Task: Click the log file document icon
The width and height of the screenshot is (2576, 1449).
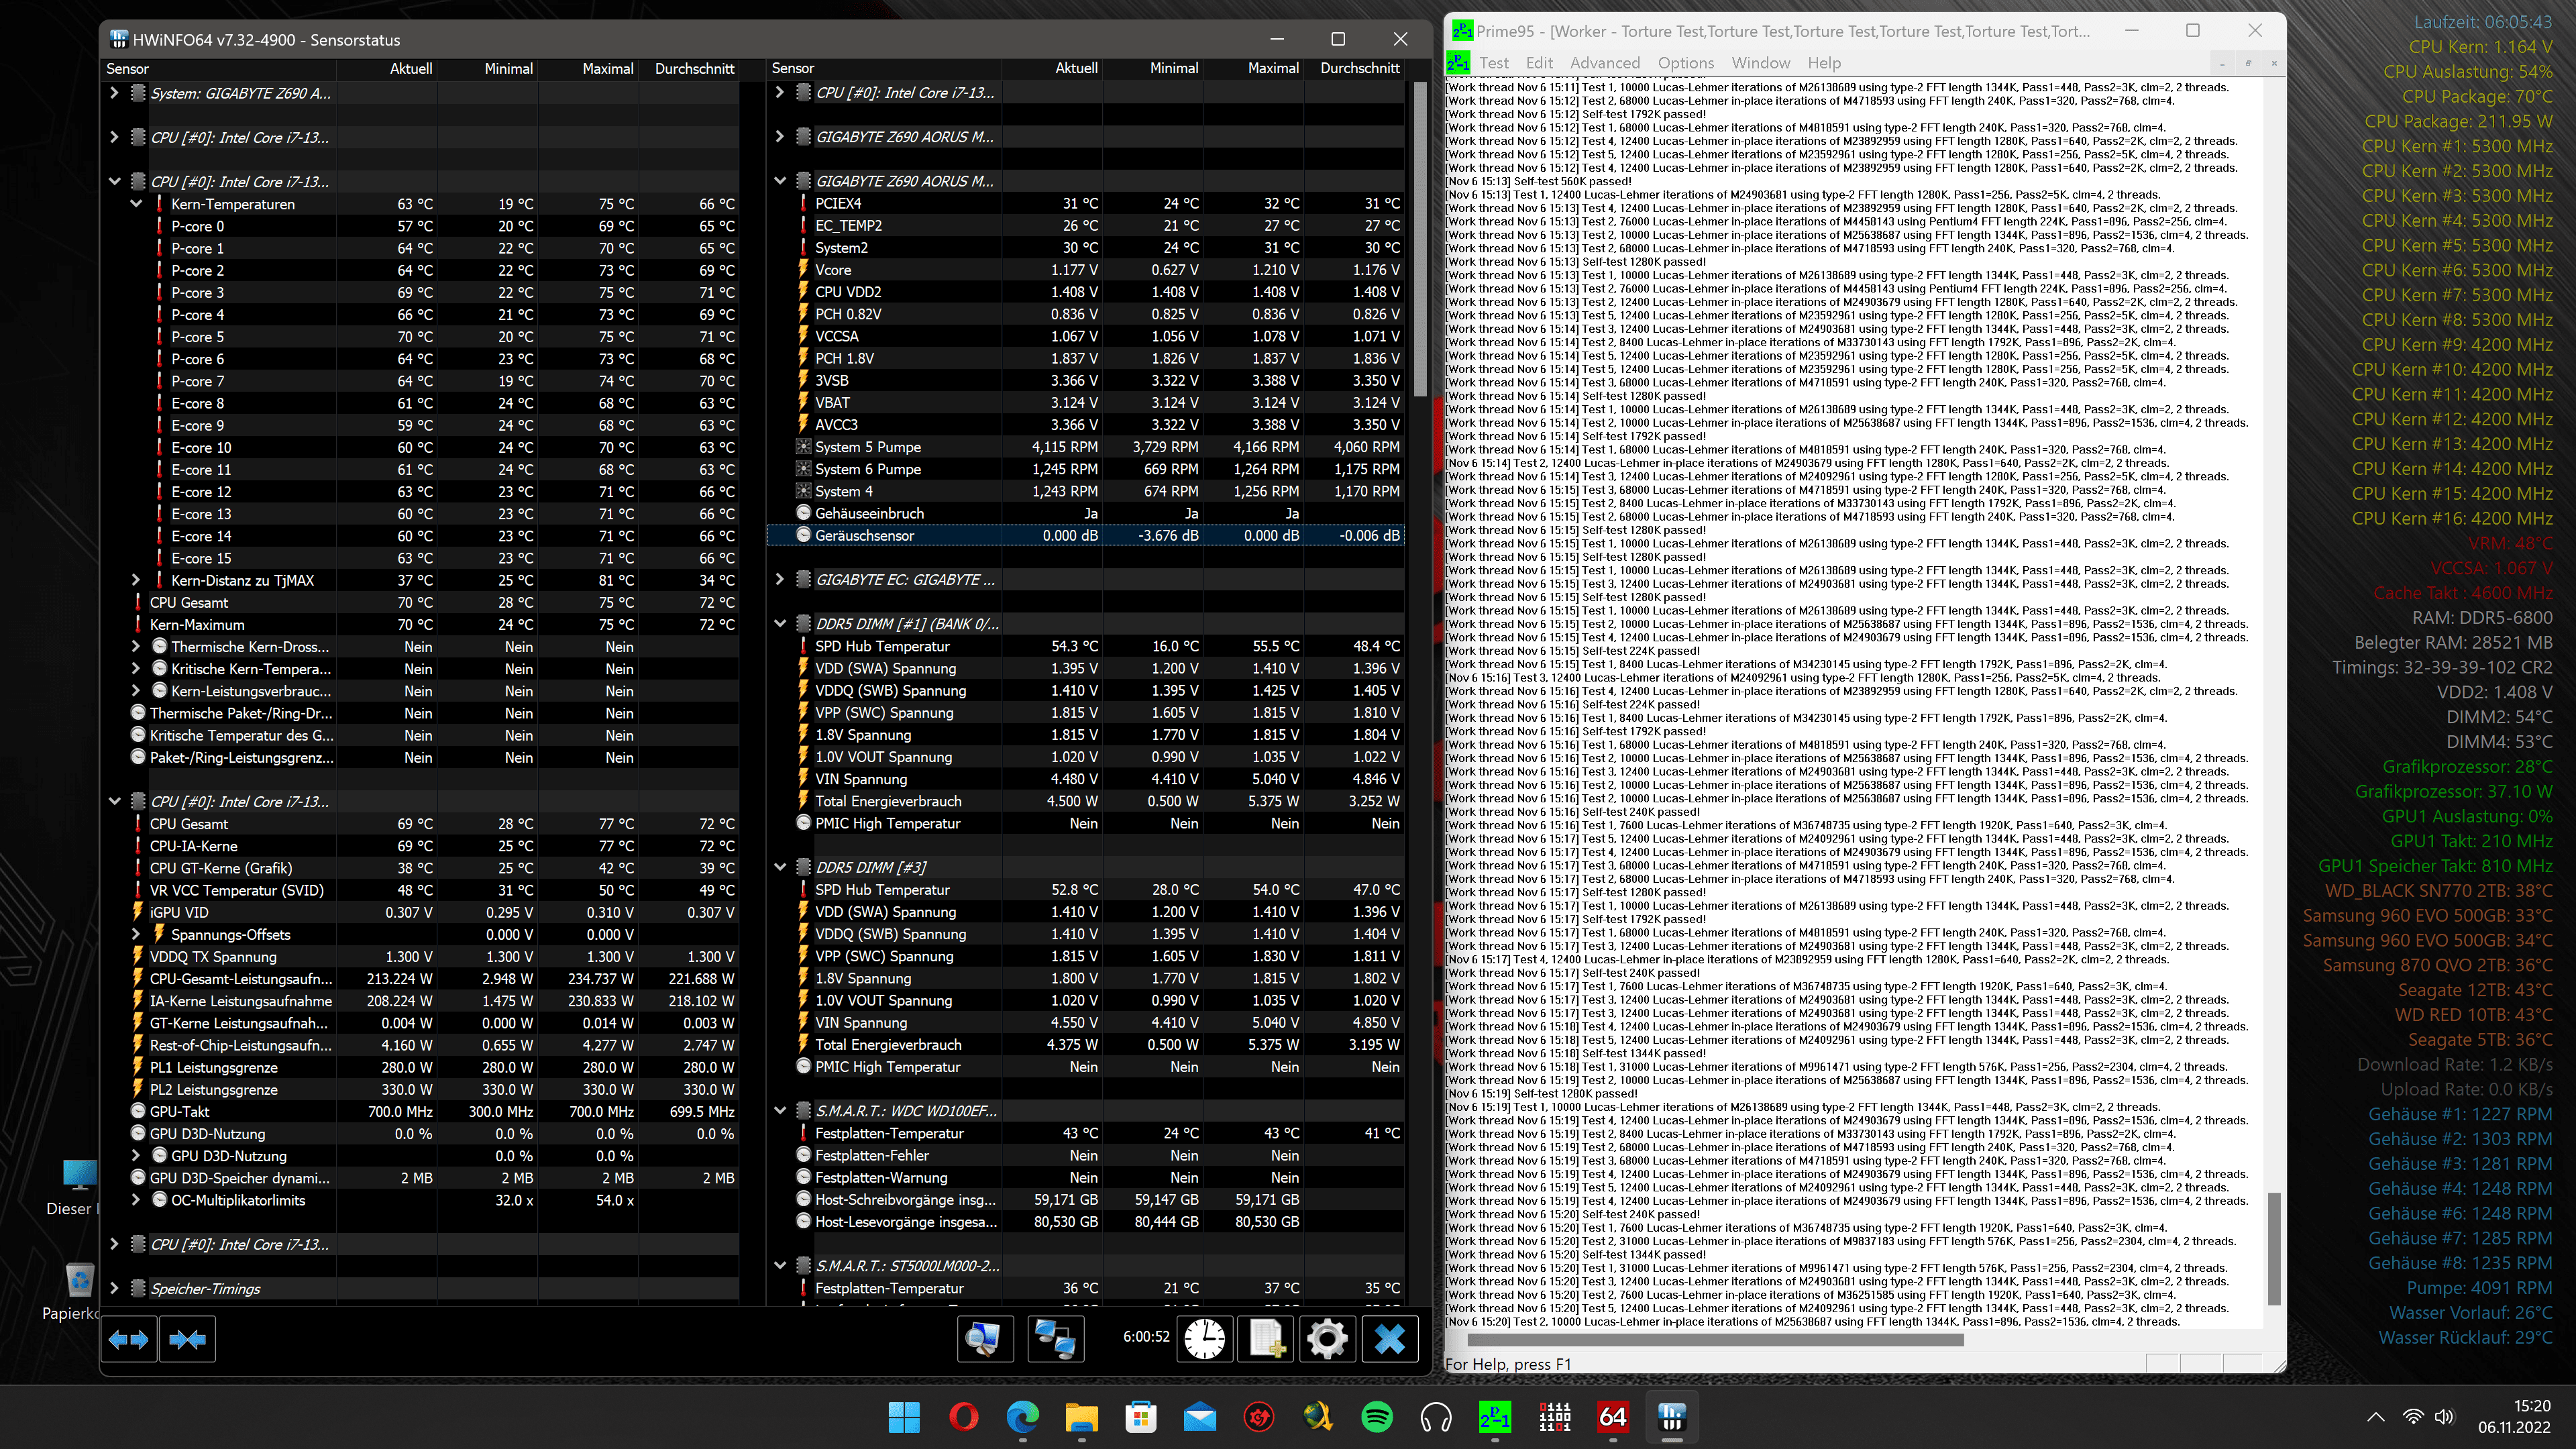Action: point(1266,1338)
